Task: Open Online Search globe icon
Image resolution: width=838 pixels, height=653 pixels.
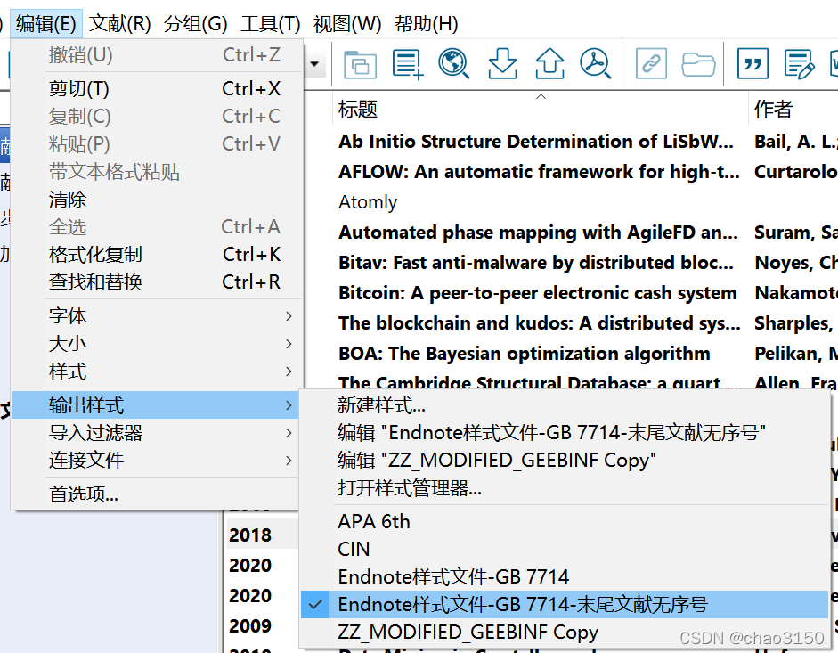Action: (454, 63)
